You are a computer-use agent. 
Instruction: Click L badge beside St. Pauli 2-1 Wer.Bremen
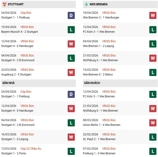pyautogui.click(x=153, y=137)
